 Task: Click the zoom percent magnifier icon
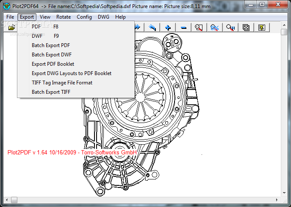click(x=214, y=28)
